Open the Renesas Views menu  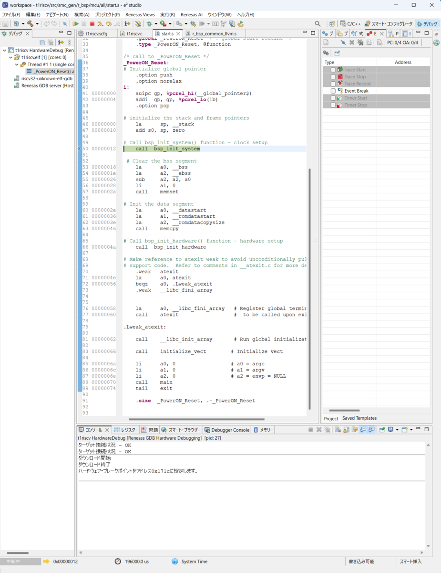point(139,14)
